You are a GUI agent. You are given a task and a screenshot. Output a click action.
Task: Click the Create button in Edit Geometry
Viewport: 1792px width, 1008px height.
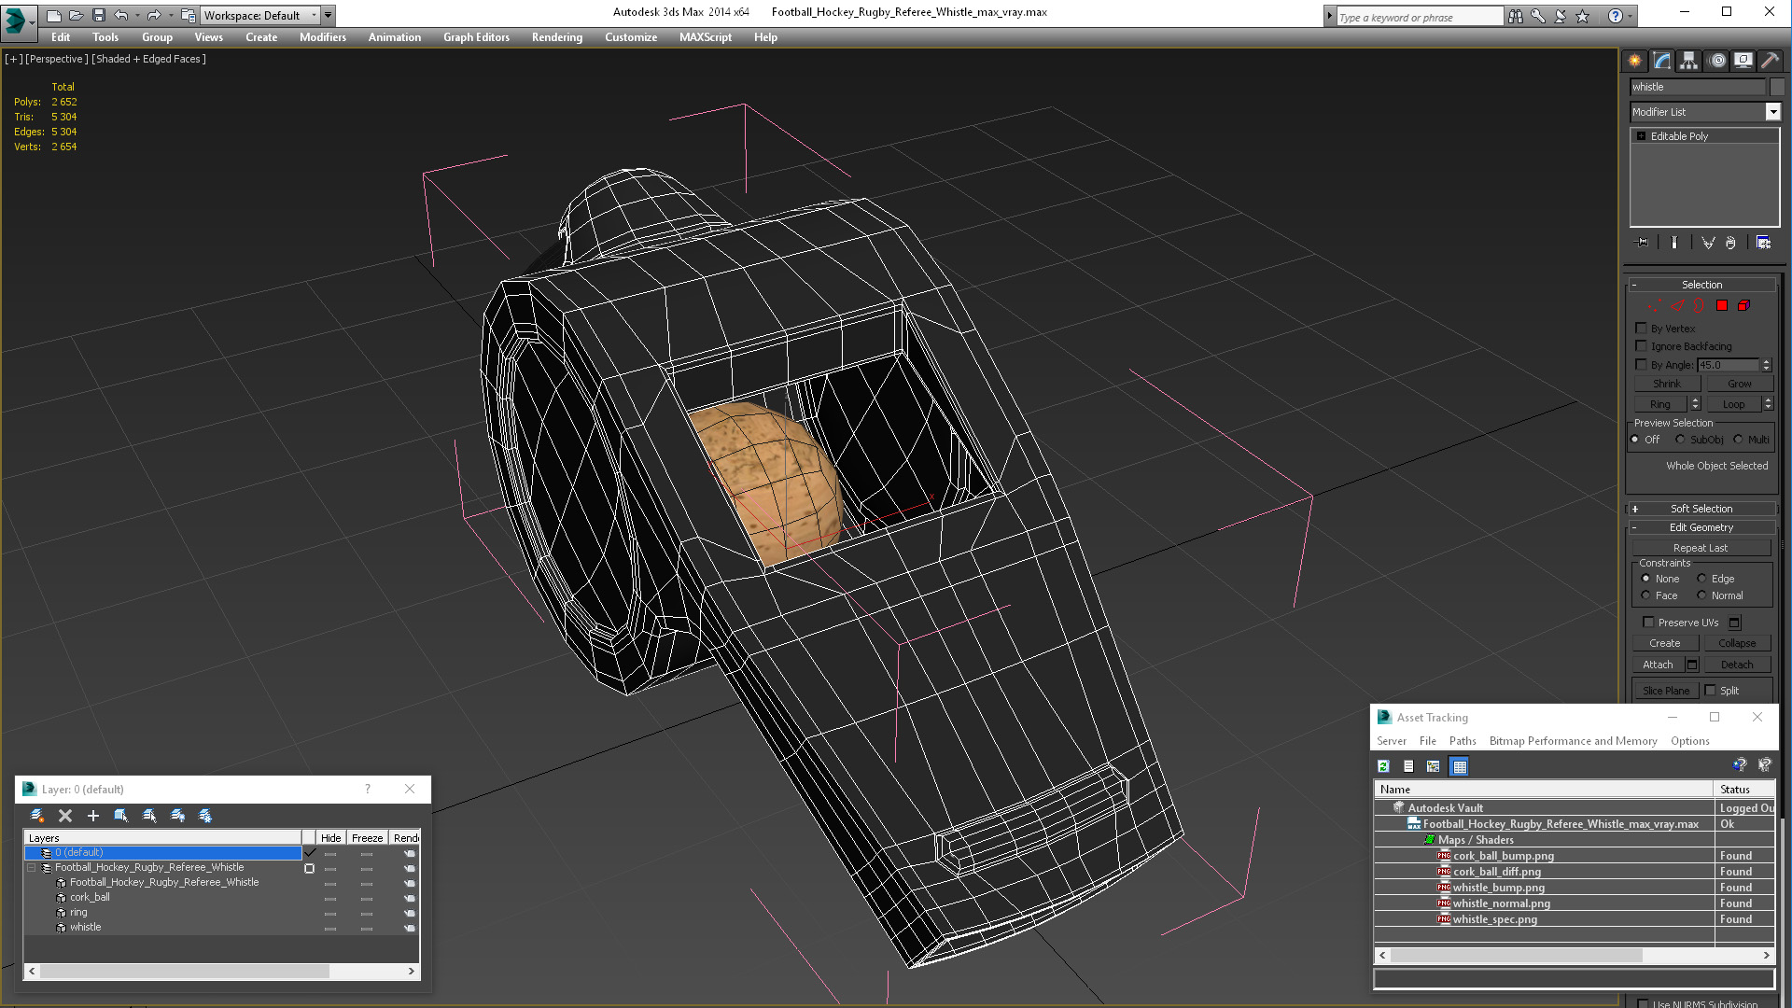[1665, 641]
